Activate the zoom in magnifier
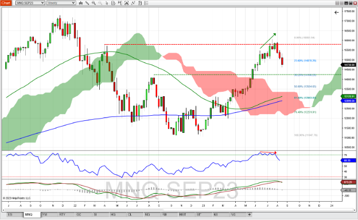This screenshot has height=220, width=358. (x=94, y=3)
